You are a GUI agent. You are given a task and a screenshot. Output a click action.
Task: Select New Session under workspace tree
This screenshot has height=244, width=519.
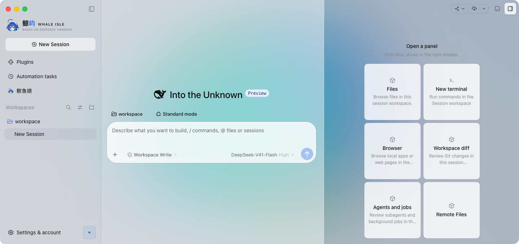pos(50,134)
